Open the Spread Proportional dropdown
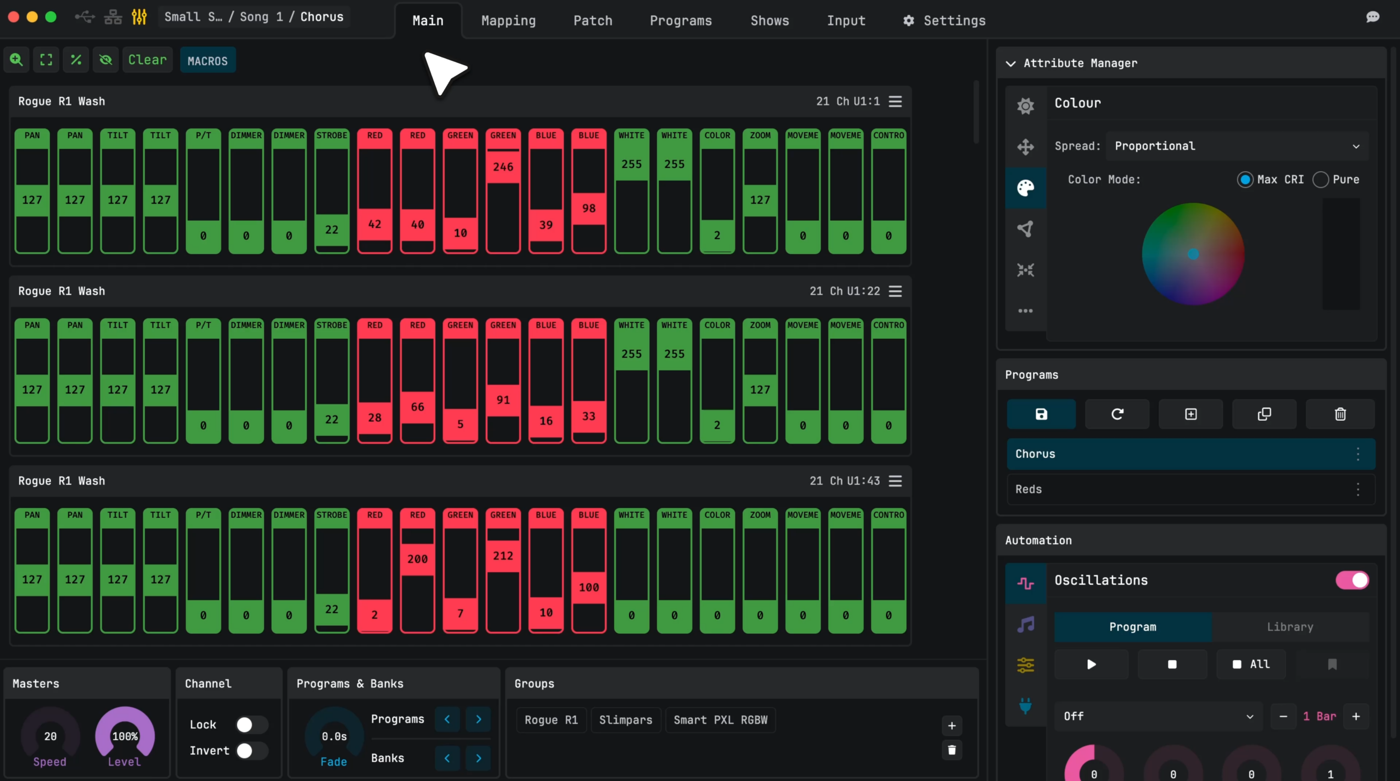The image size is (1400, 781). coord(1237,146)
